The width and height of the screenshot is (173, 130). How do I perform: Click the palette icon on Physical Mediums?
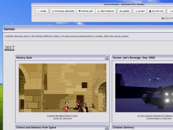53,11
